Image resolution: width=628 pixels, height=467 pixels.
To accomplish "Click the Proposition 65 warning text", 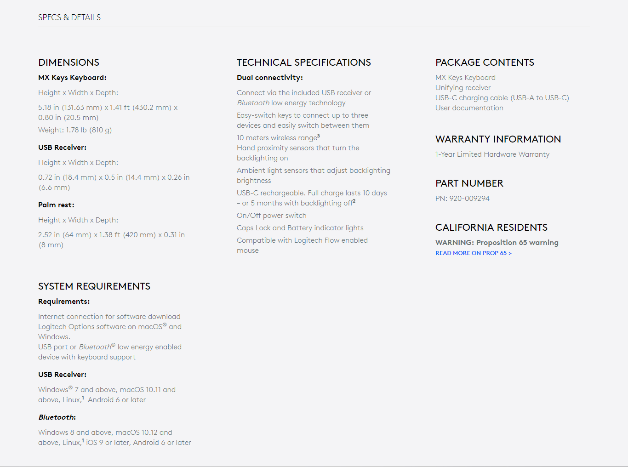I will (x=497, y=243).
